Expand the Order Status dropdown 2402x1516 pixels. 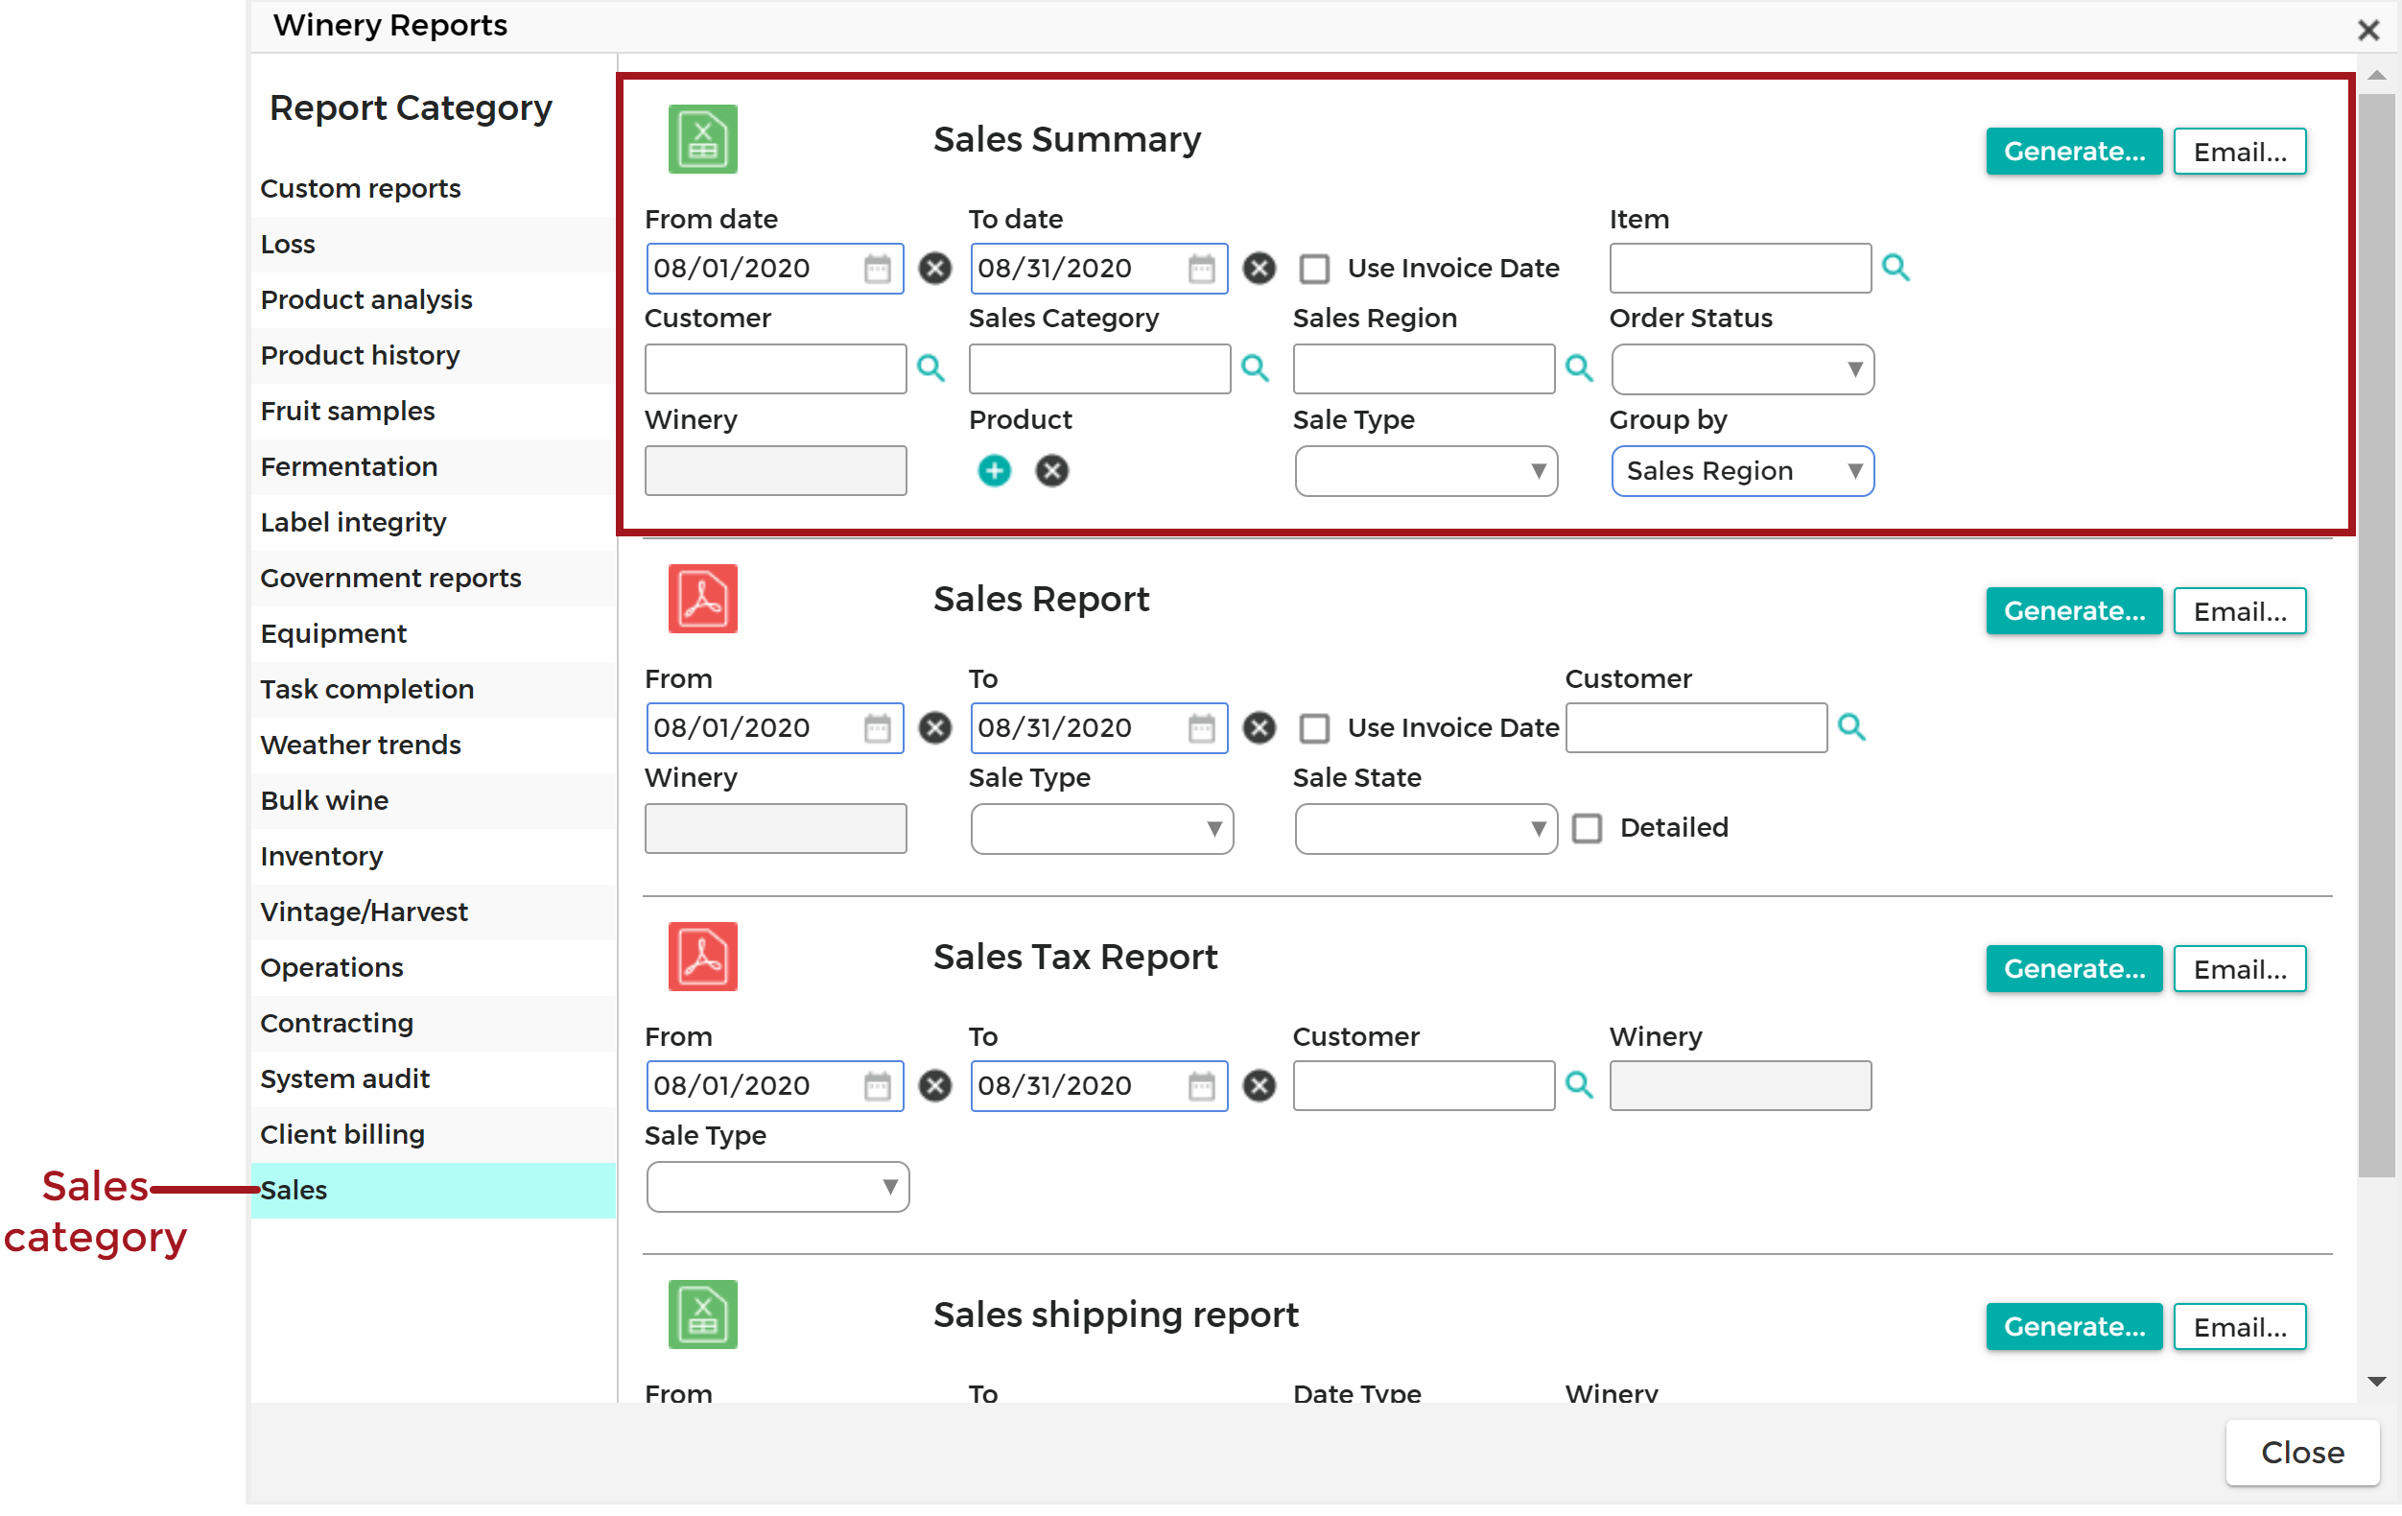coord(1742,369)
